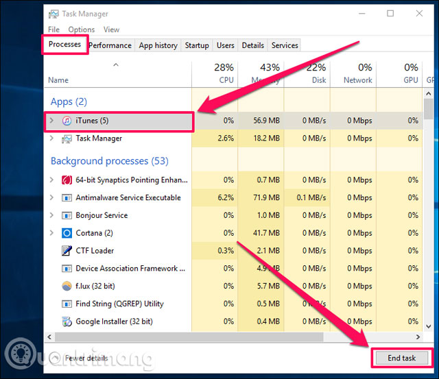
Task: Click the Device Association Framework icon
Action: (67, 269)
